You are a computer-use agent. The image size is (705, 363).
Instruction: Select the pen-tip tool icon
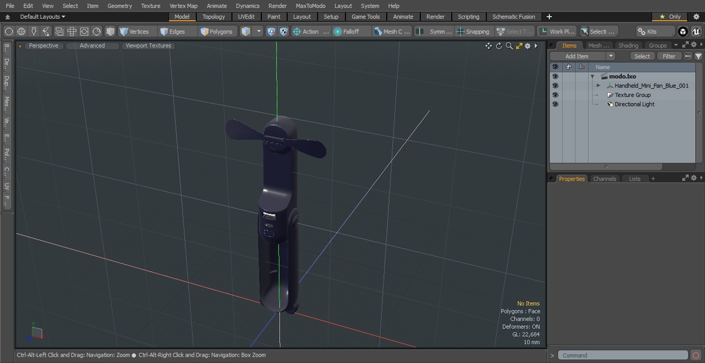[x=34, y=32]
